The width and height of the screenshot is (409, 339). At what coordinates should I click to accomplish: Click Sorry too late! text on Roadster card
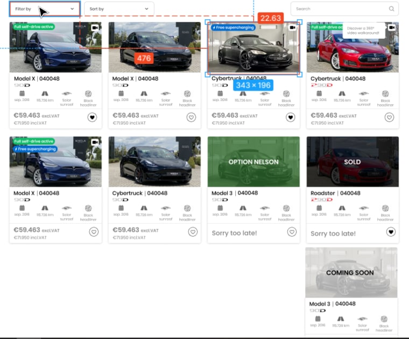(333, 234)
